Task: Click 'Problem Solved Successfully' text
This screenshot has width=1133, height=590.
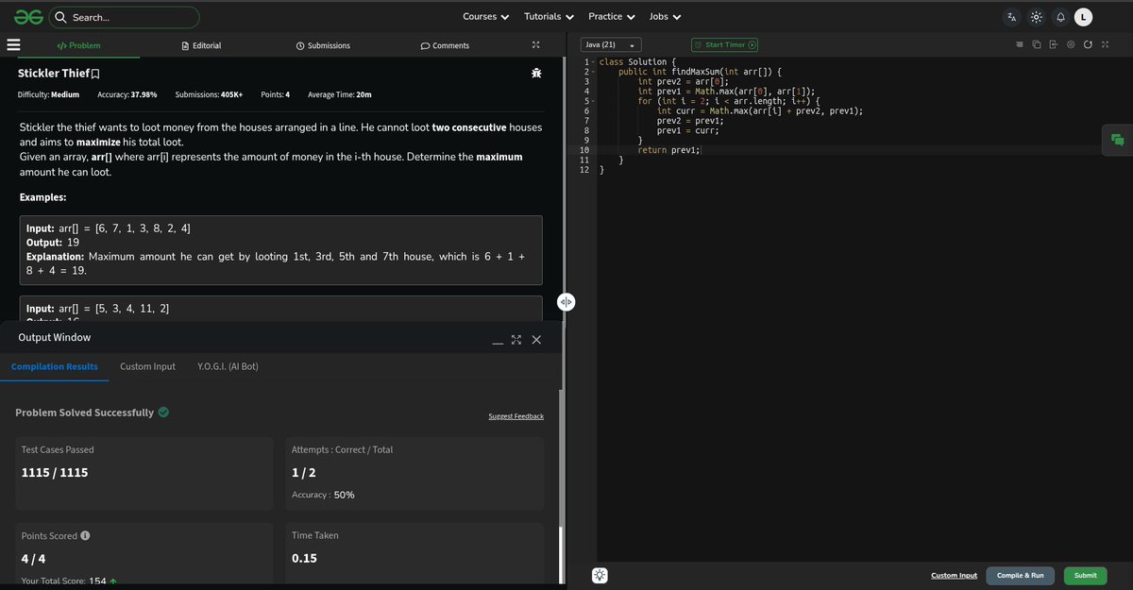Action: pyautogui.click(x=84, y=413)
